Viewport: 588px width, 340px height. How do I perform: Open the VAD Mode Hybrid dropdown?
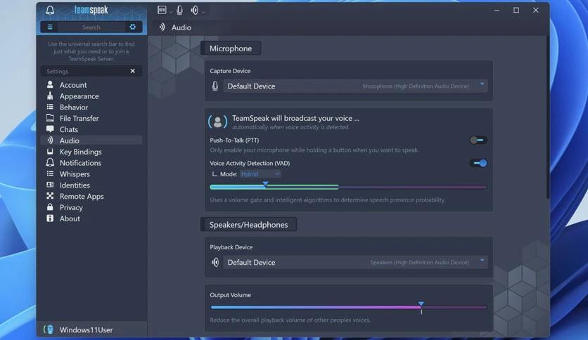point(260,174)
